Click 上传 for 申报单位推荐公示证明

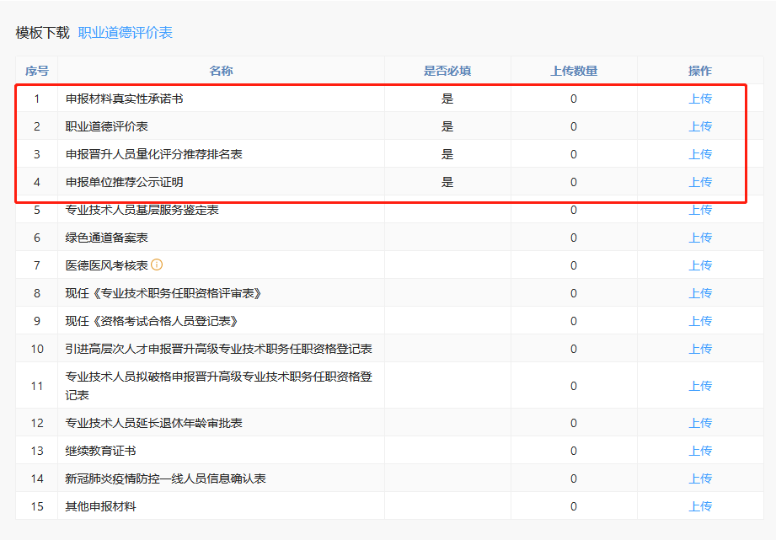pos(700,182)
